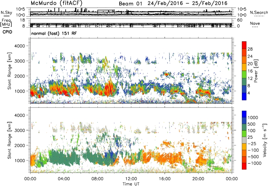
Task: Click power colorbar label 28
Action: (x=250, y=49)
